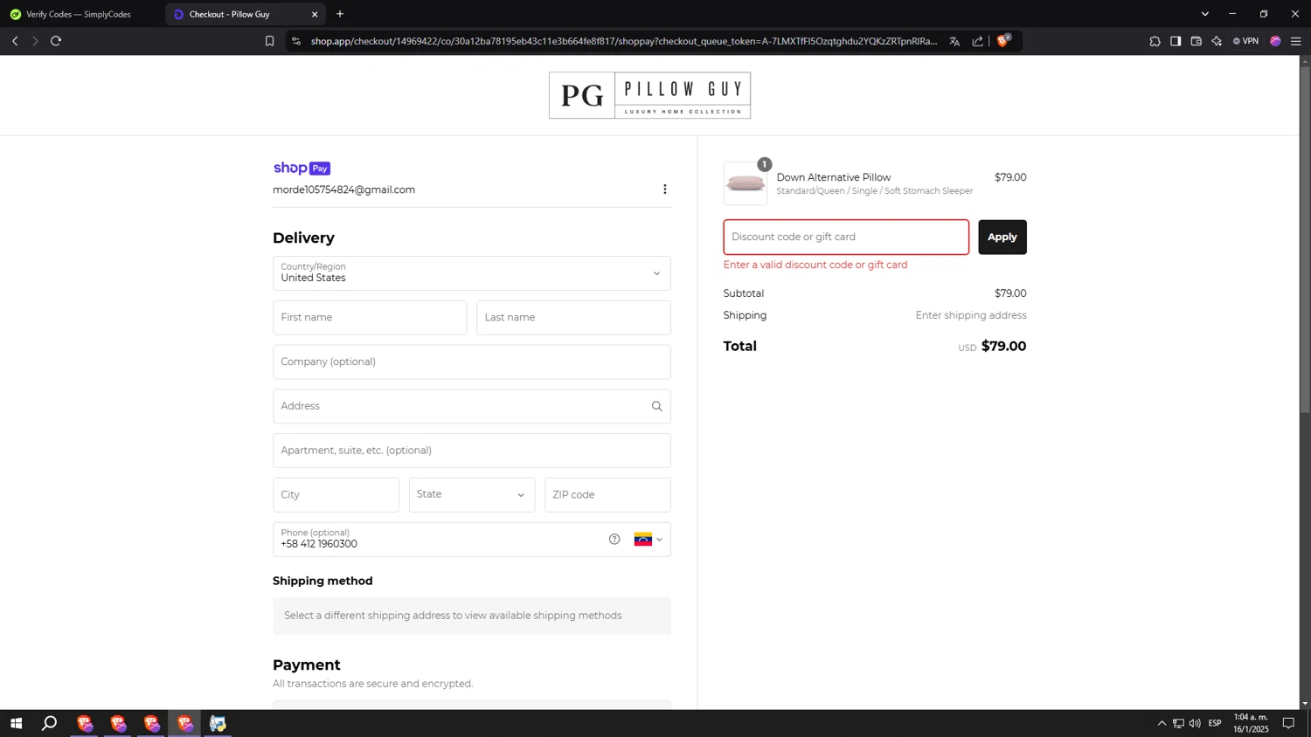Open the active Brave taskbar window

184,723
